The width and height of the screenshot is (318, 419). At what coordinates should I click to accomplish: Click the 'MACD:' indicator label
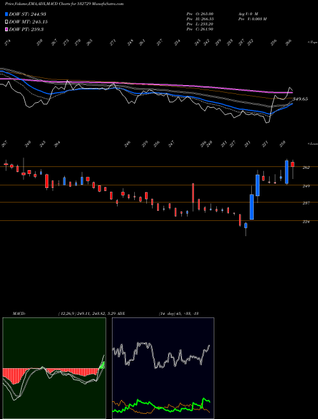[18, 314]
